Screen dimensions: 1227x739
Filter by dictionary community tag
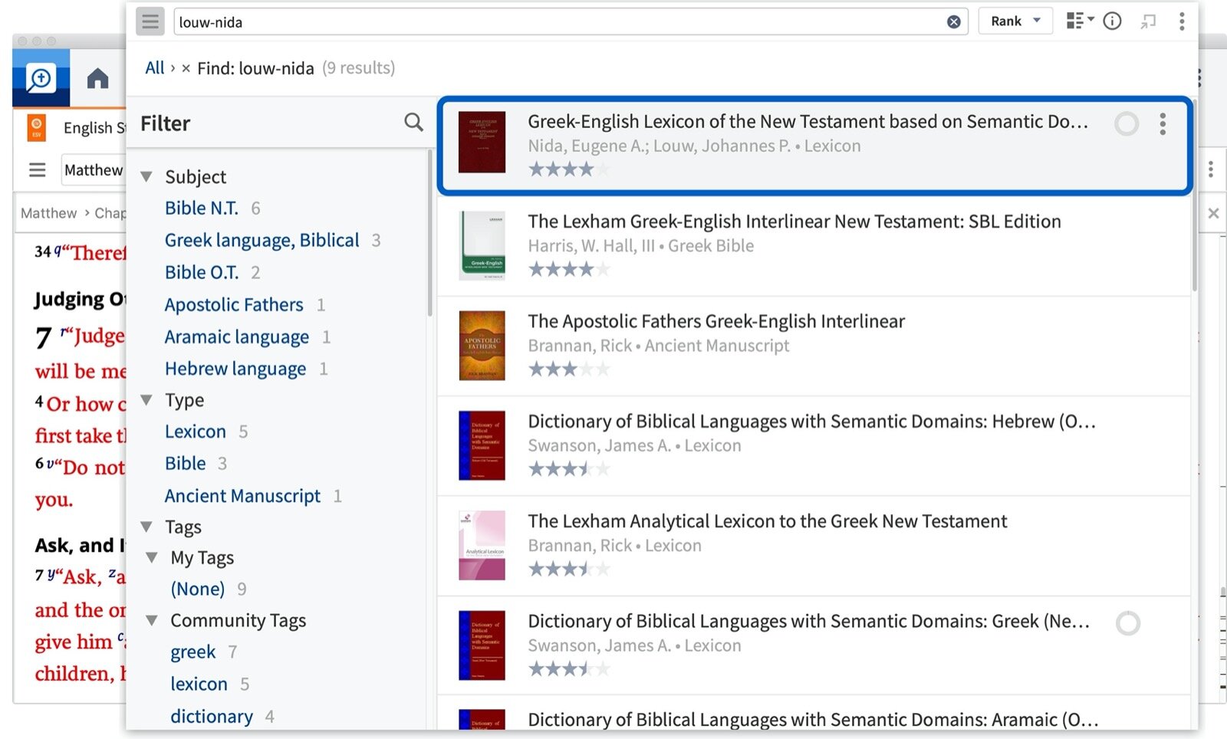pyautogui.click(x=212, y=716)
